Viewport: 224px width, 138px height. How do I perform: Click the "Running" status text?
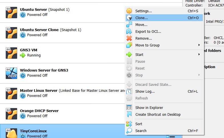[34, 55]
